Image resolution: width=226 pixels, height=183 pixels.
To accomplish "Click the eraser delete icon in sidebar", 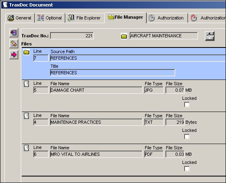I will (14, 44).
